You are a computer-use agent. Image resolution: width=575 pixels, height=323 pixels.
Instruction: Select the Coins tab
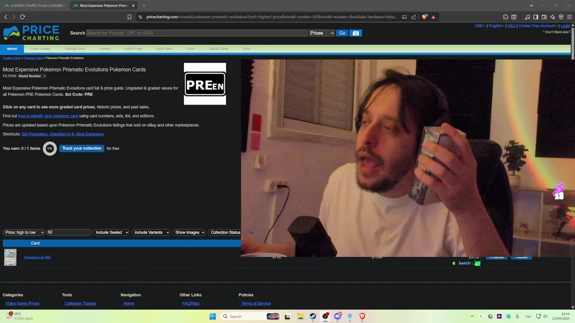coord(190,49)
